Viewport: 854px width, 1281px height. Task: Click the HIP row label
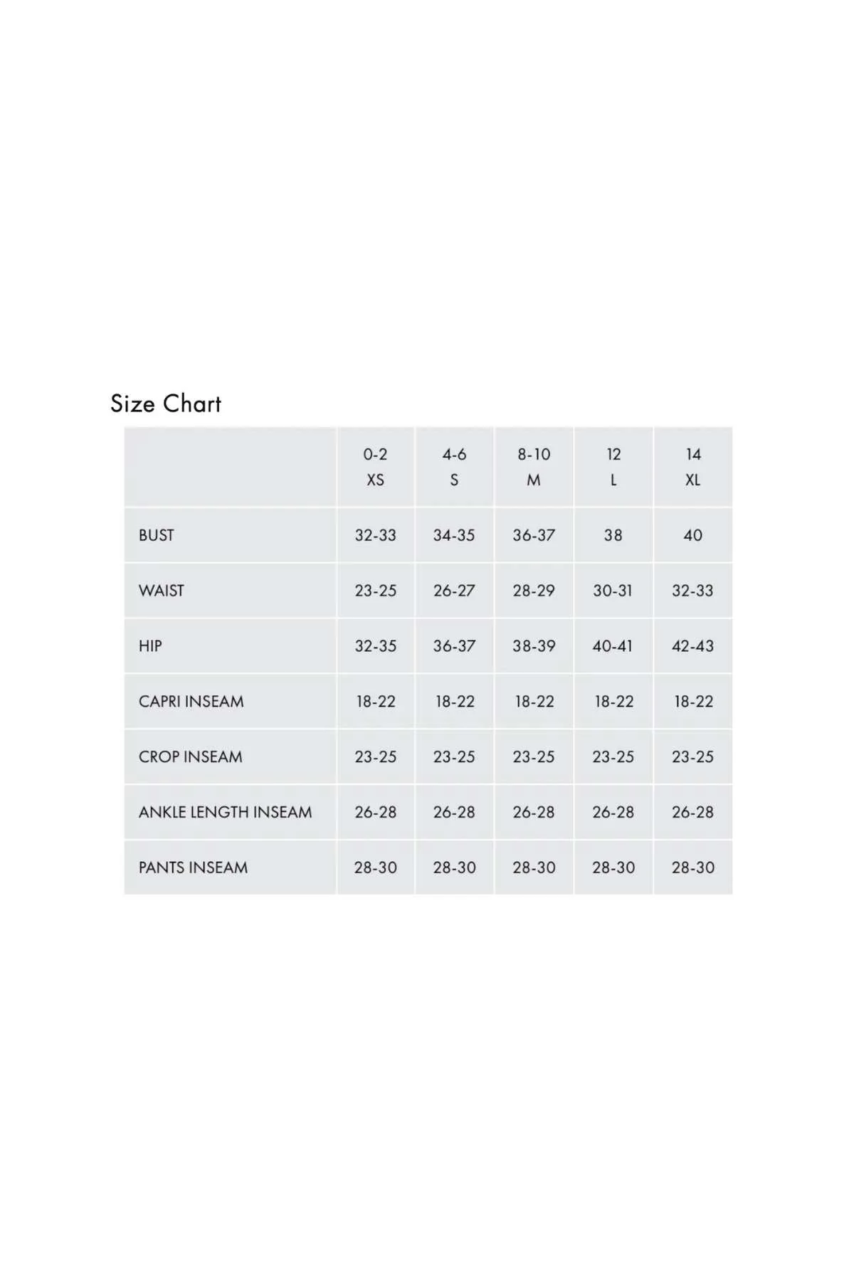[x=150, y=646]
